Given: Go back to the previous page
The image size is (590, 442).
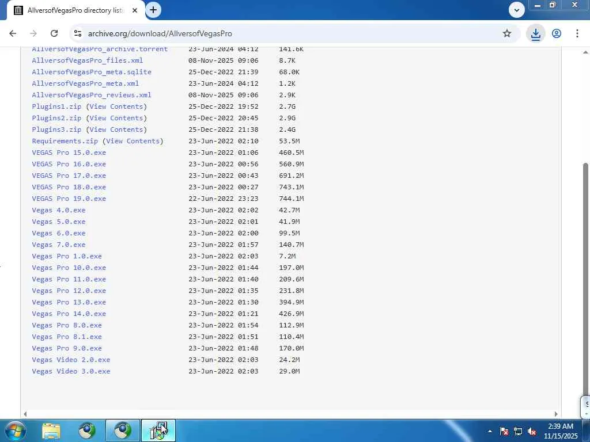Looking at the screenshot, I should tap(13, 33).
